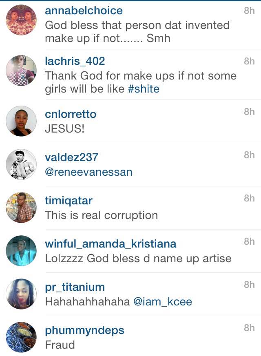Image resolution: width=261 pixels, height=356 pixels.
Task: Visit the winful_amanda_kristiana username link
Action: 111,244
